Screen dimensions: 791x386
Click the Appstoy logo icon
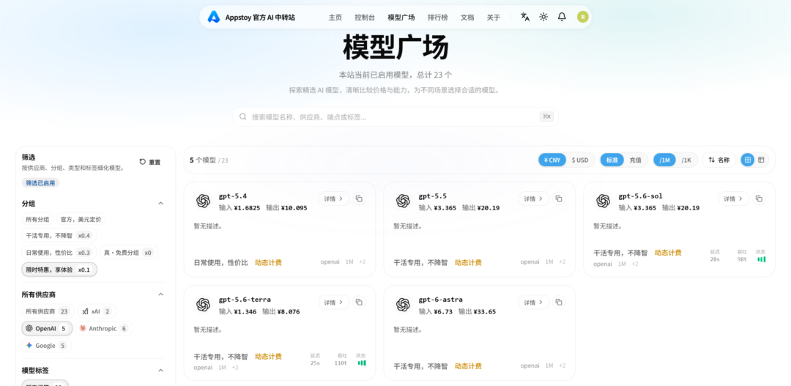[x=214, y=17]
